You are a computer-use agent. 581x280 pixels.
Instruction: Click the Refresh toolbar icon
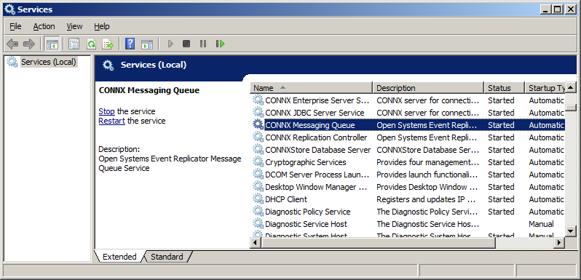[x=91, y=44]
